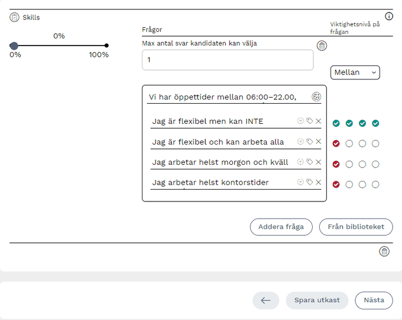Click Spara utkast to save draft

[317, 300]
